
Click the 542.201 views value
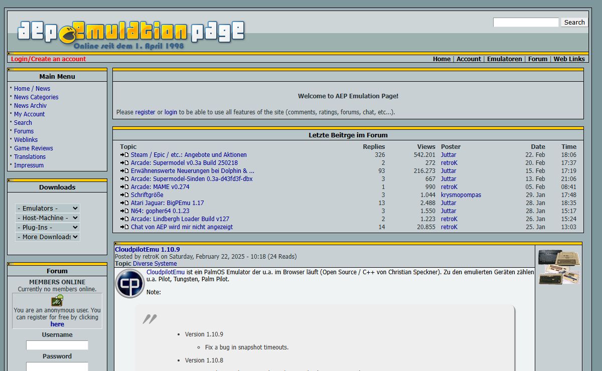424,155
